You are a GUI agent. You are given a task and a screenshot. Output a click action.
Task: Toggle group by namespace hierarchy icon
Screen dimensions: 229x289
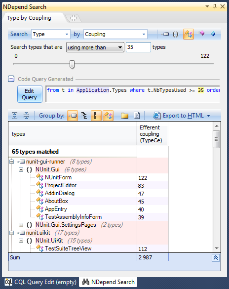(84, 116)
